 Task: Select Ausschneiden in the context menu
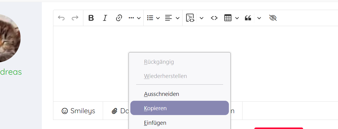click(162, 94)
